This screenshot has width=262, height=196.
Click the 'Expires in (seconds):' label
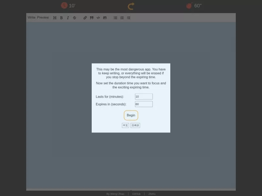pyautogui.click(x=111, y=104)
